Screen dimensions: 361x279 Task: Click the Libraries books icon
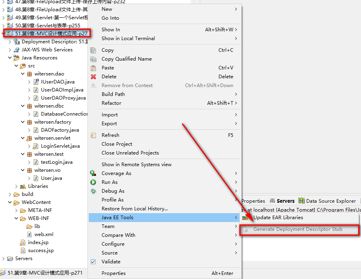coord(23,186)
